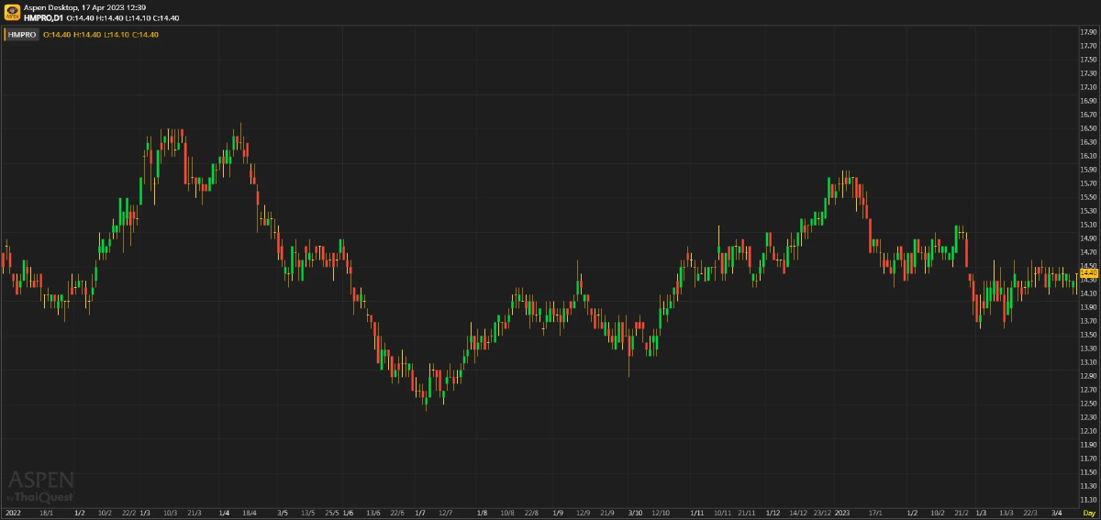Click the 3/10 date label

(635, 513)
